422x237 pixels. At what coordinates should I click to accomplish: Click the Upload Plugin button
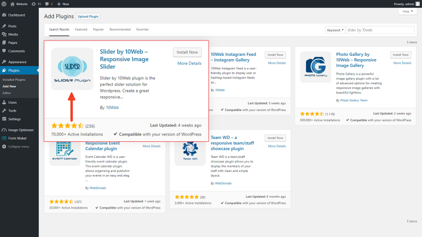point(88,17)
